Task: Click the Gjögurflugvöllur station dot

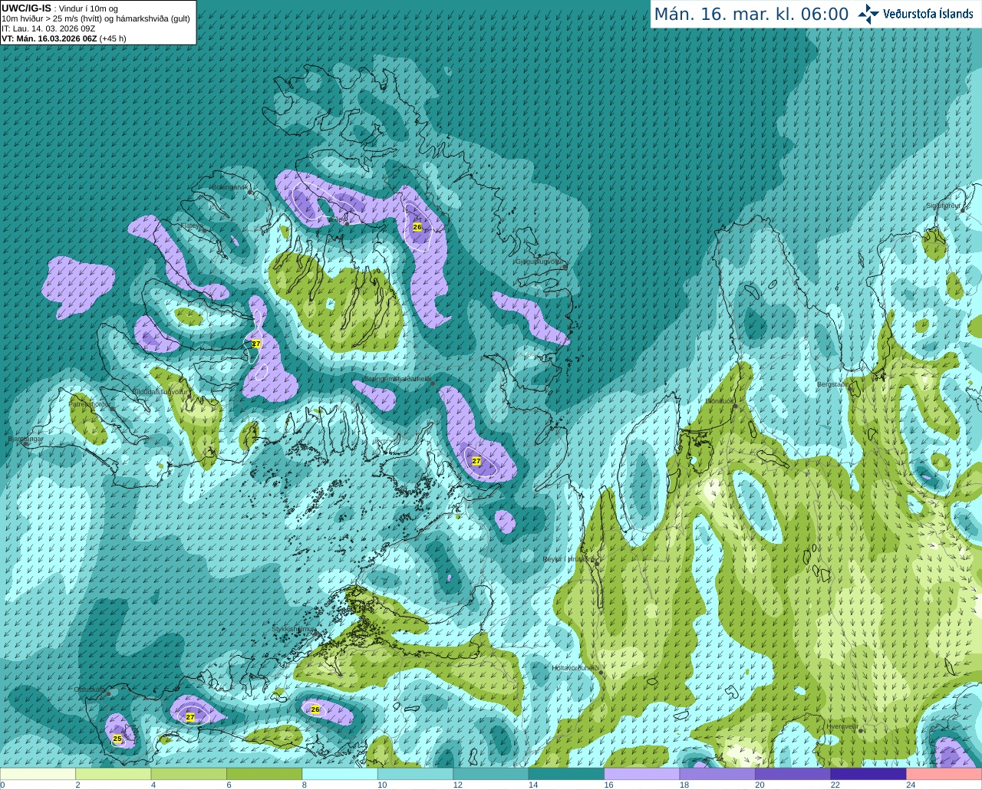Action: click(564, 267)
